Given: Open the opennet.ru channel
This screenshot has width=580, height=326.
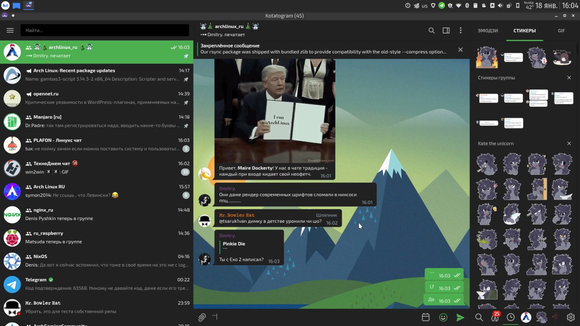Looking at the screenshot, I should (x=97, y=98).
